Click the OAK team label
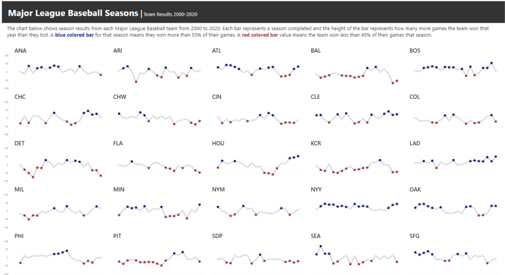The height and width of the screenshot is (275, 505). pos(415,190)
